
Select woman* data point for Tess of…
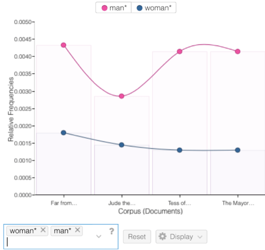180,150
